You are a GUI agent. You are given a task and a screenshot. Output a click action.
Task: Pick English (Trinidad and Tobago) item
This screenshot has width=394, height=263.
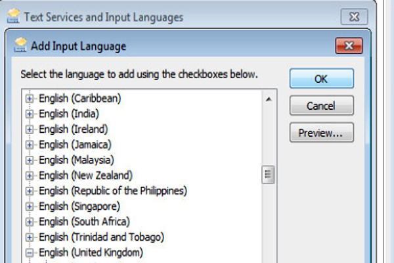[101, 237]
